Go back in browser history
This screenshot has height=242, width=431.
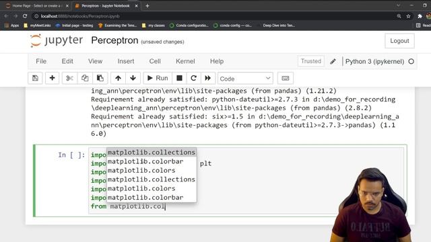[x=6, y=16]
